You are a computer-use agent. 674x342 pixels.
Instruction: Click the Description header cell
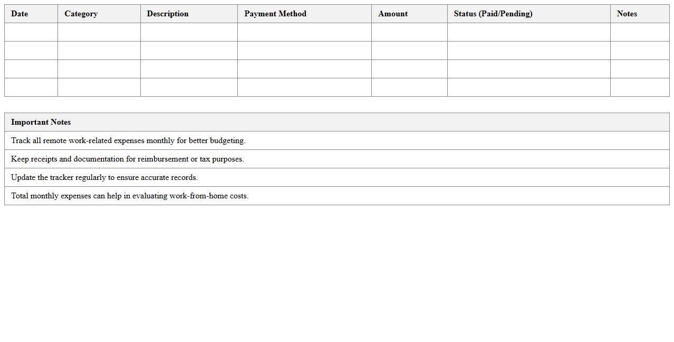point(168,14)
